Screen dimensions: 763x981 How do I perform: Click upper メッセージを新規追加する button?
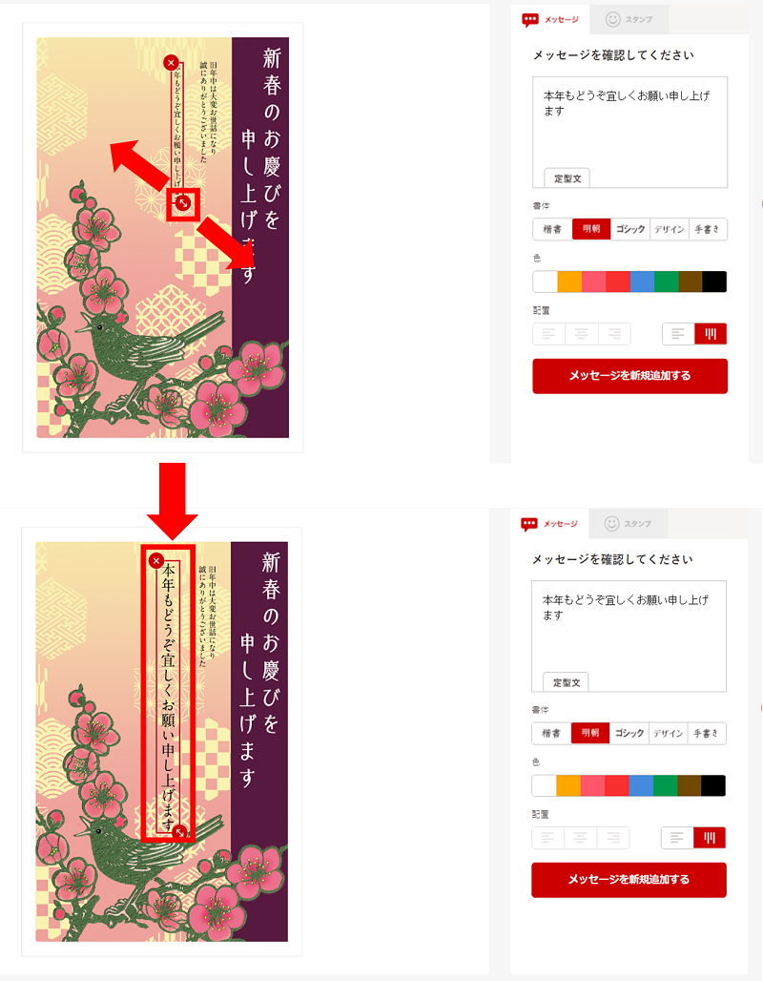coord(629,376)
